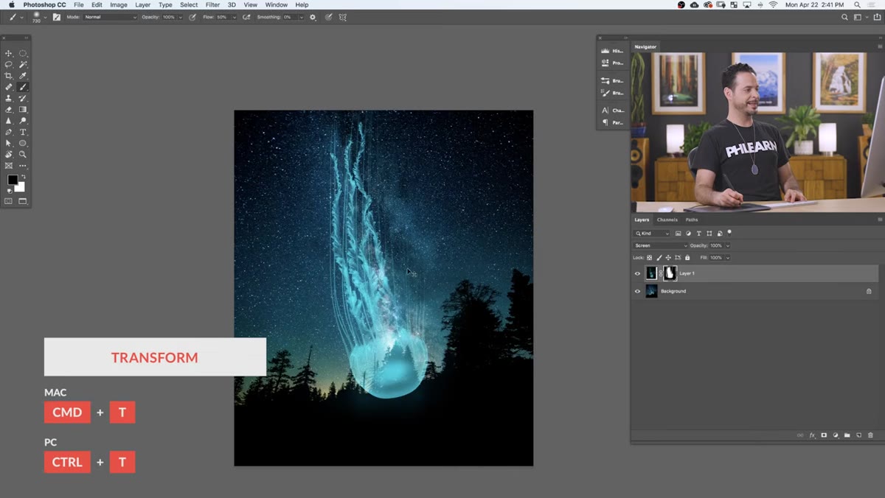885x498 pixels.
Task: Toggle prevent artboard auto-nesting lock
Action: click(678, 258)
